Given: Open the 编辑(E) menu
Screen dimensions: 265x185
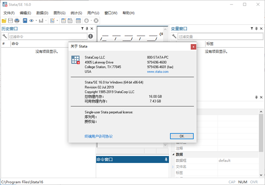Looking at the screenshot, I should [25, 13].
